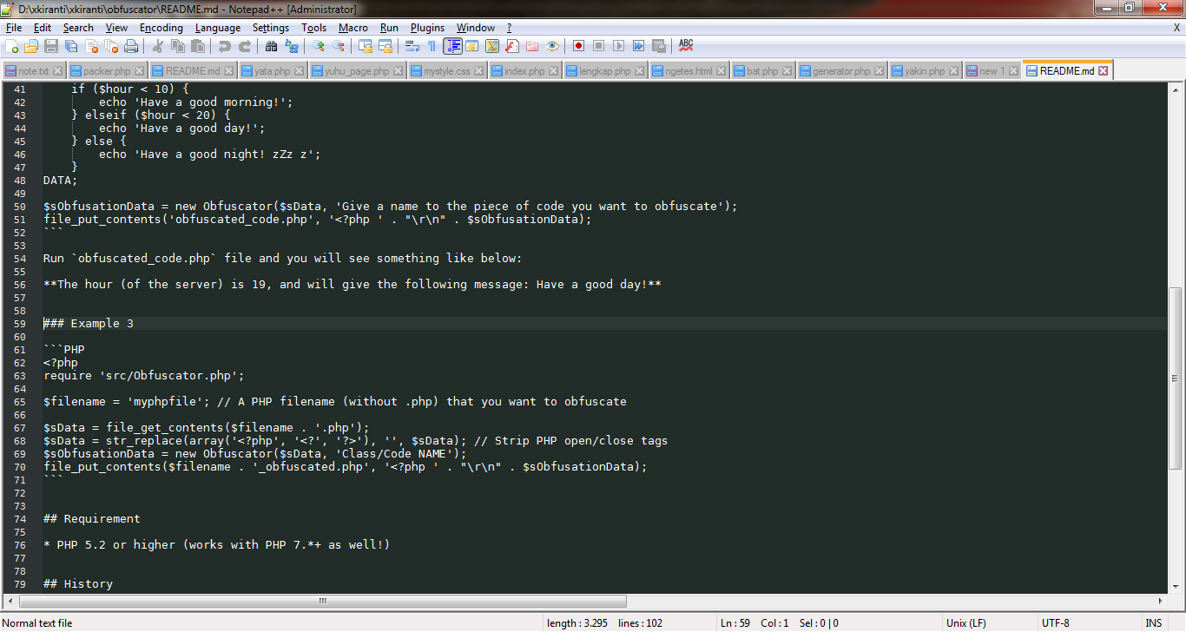Create a new document with toolbar icon
This screenshot has height=632, width=1186.
(12, 46)
